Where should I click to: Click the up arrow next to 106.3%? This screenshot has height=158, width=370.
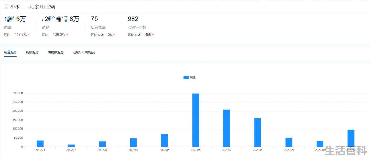[67, 35]
